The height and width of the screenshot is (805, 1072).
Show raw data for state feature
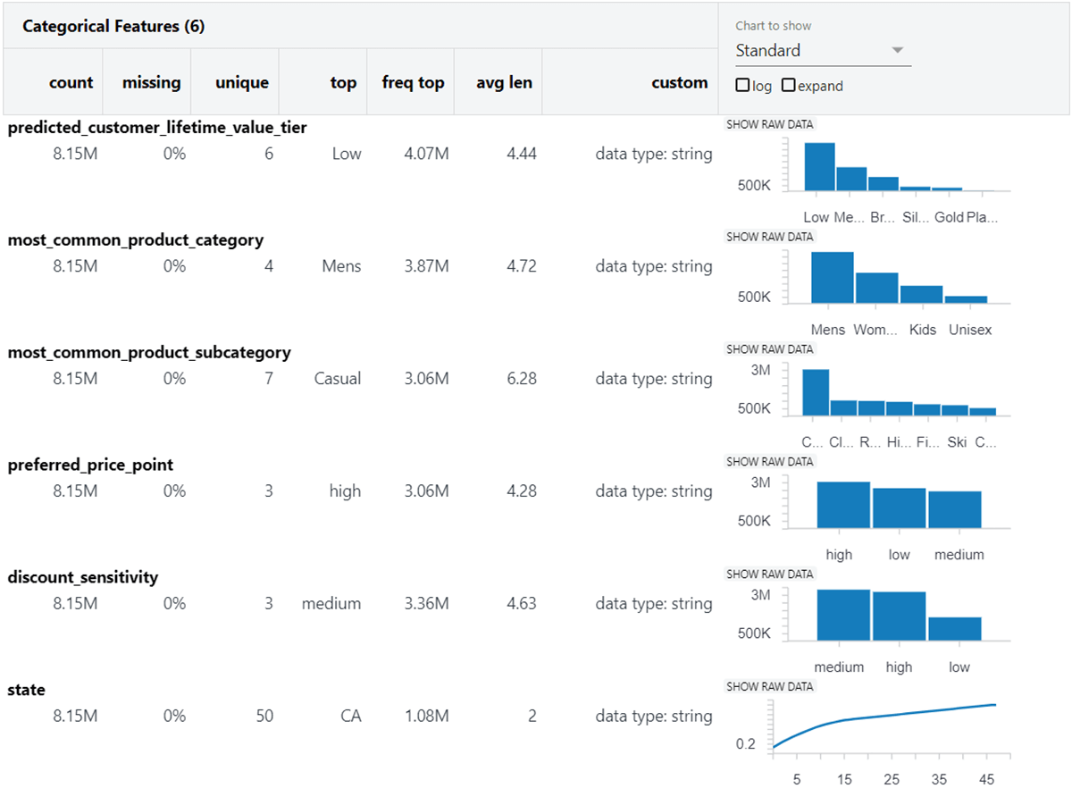[x=769, y=687]
